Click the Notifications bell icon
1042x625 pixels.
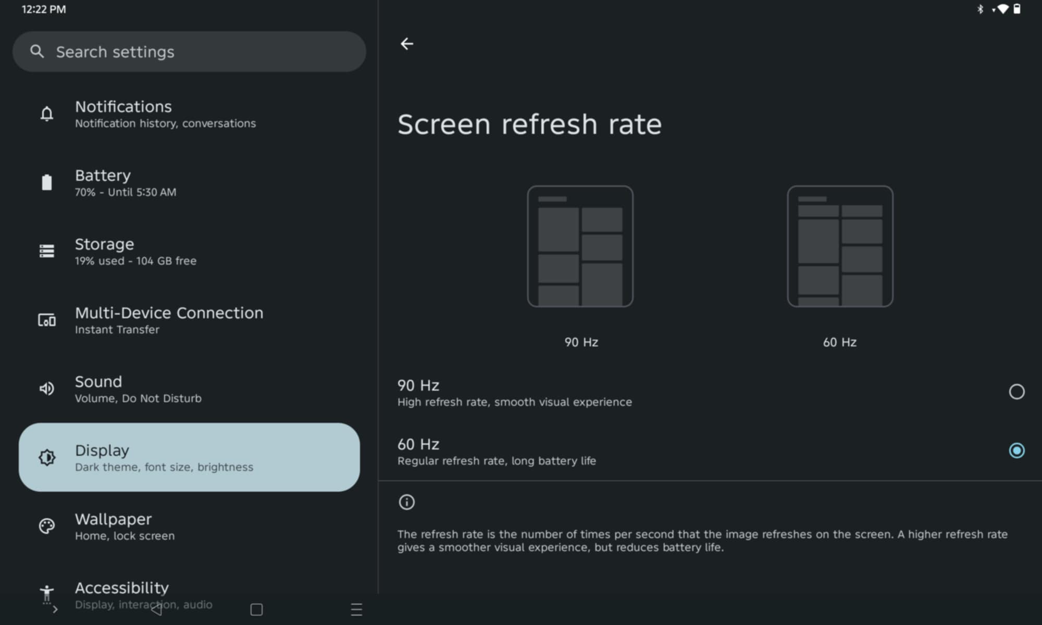point(47,114)
